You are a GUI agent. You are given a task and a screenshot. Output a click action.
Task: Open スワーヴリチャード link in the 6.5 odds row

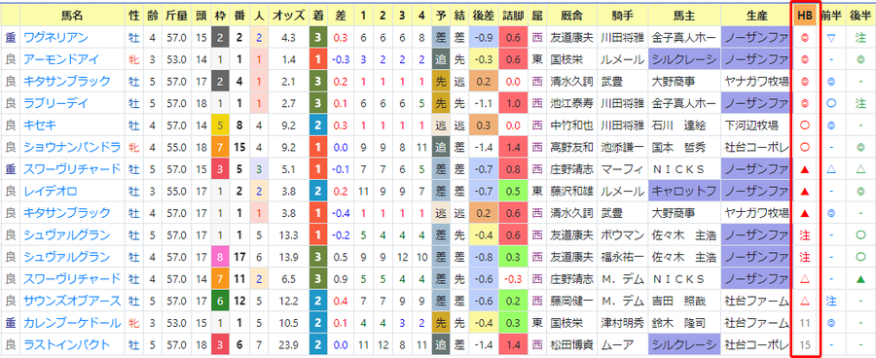pyautogui.click(x=71, y=279)
